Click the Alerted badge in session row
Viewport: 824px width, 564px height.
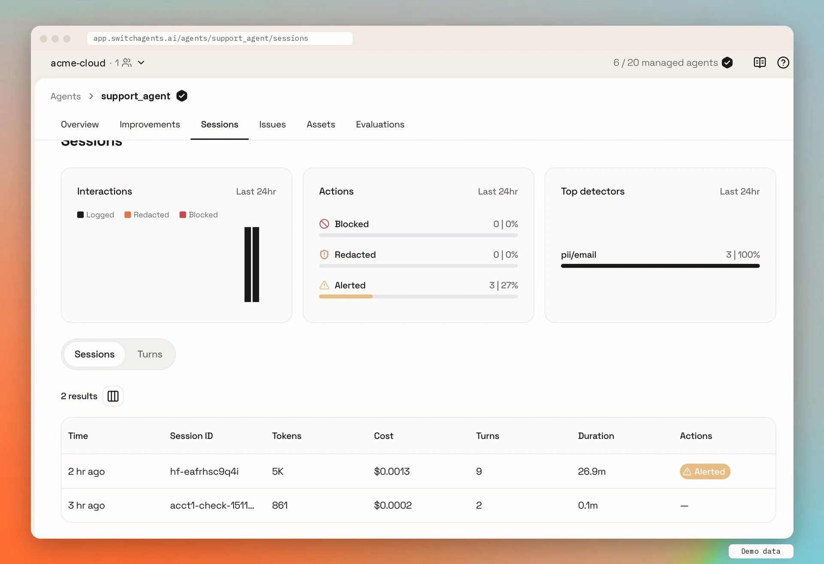pos(705,471)
